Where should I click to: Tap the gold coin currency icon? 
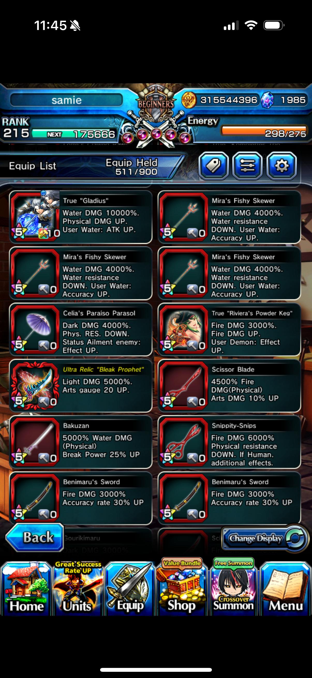click(189, 100)
